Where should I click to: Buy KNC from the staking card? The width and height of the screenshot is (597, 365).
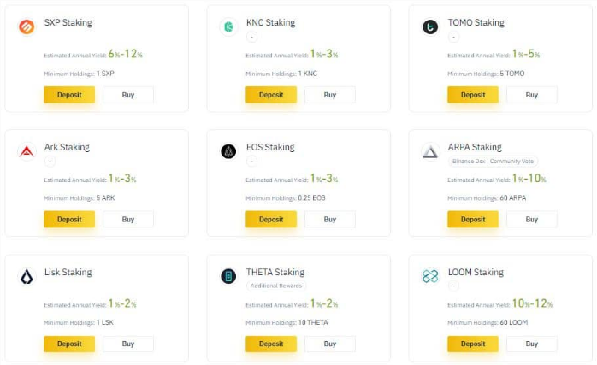[330, 95]
